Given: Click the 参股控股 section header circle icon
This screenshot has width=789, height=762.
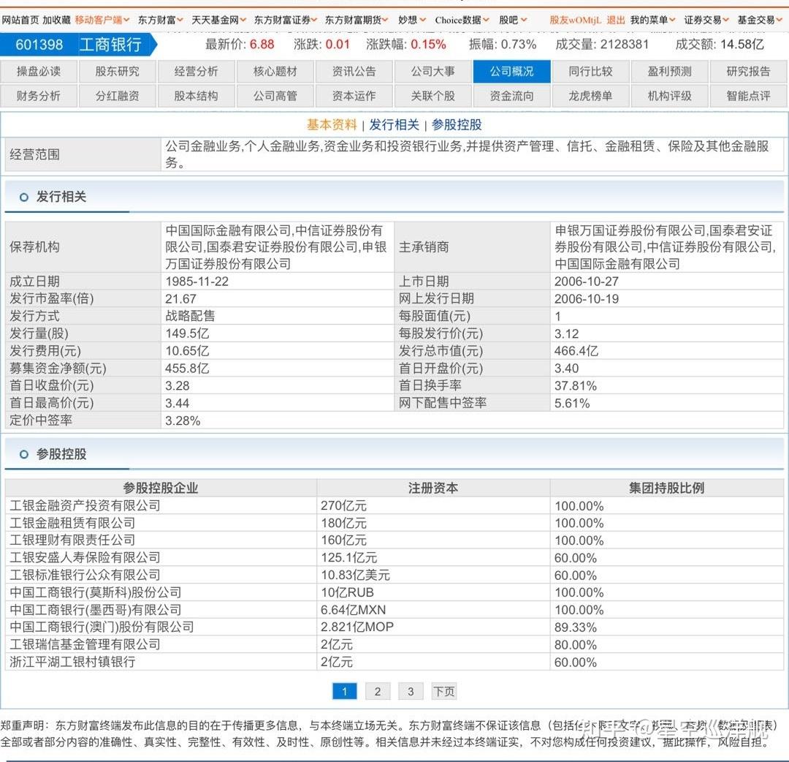Looking at the screenshot, I should (23, 454).
